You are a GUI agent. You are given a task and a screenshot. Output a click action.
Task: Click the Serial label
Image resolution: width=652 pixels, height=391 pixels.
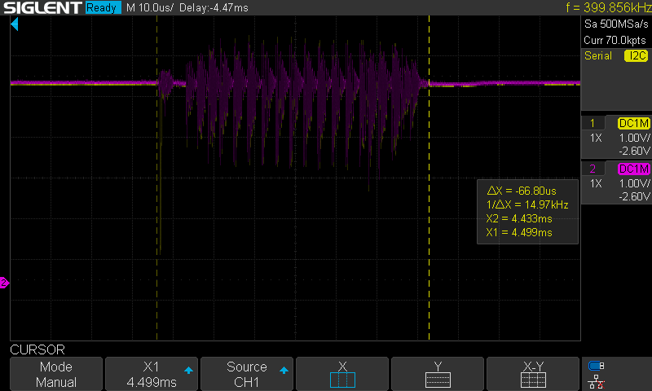(x=598, y=55)
